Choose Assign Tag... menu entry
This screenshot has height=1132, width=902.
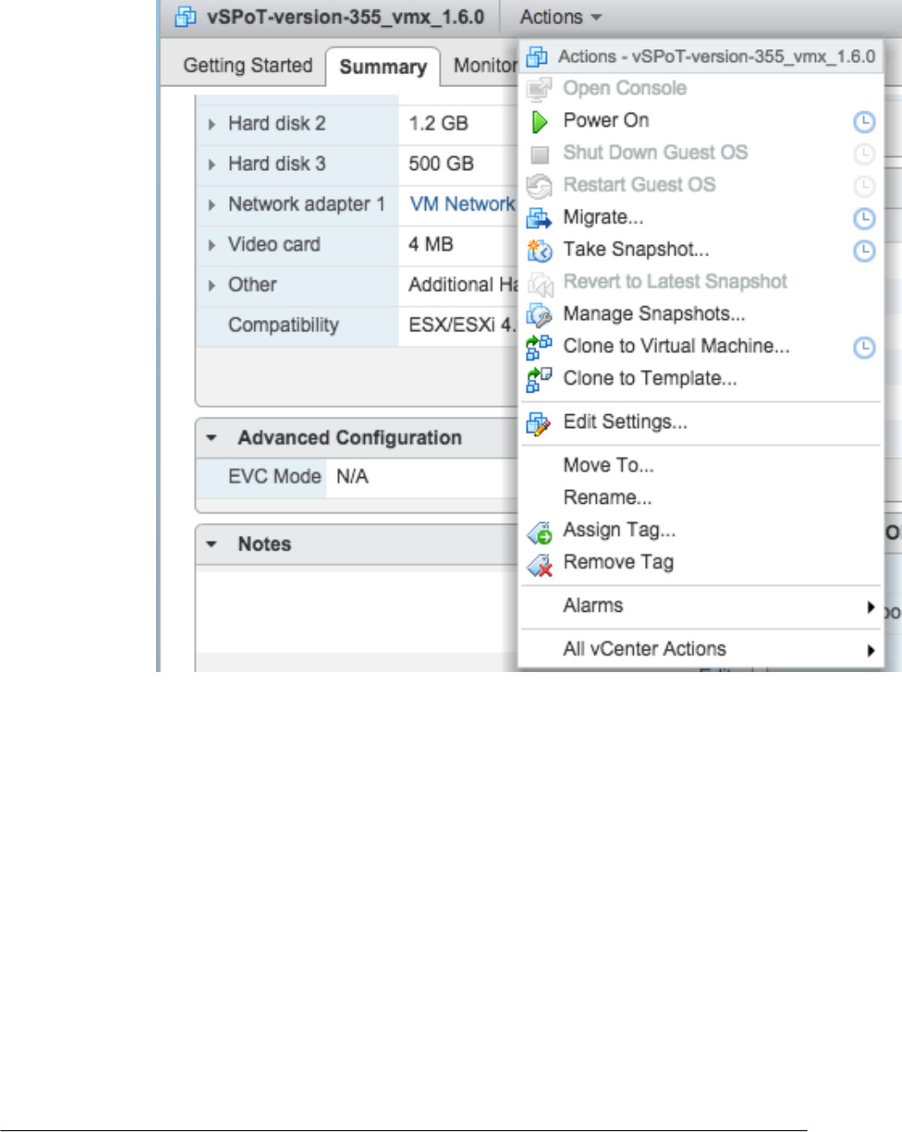pos(619,530)
